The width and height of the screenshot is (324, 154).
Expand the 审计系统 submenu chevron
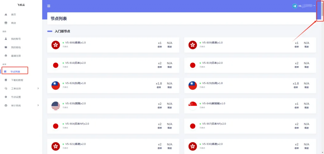click(x=38, y=105)
